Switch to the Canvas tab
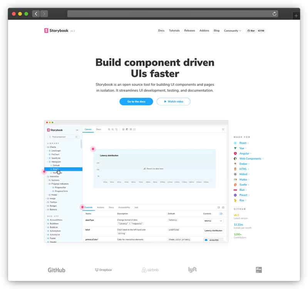The height and width of the screenshot is (289, 308). [x=88, y=129]
